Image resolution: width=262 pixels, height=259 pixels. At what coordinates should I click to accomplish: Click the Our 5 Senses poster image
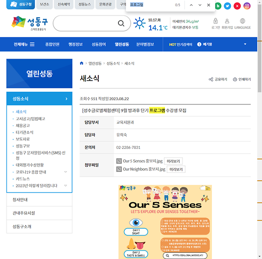pyautogui.click(x=165, y=222)
